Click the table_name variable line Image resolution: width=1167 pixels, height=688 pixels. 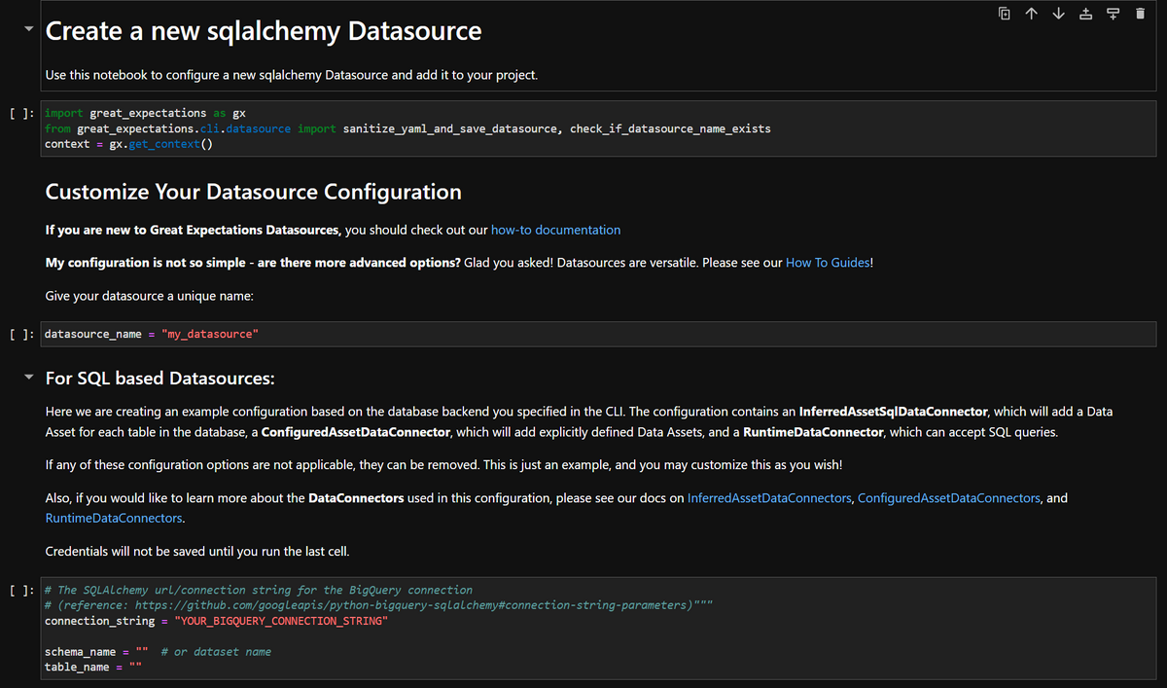pyautogui.click(x=93, y=668)
